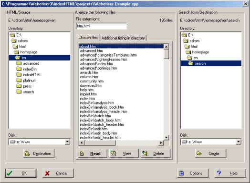Select en folder in destination tree
250x183 pixels.
tap(192, 58)
